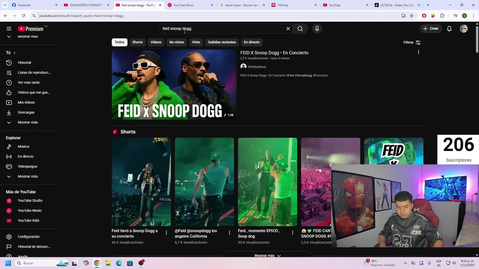Play short '@Feid @snoopdogg los angeles California'

[x=204, y=182]
